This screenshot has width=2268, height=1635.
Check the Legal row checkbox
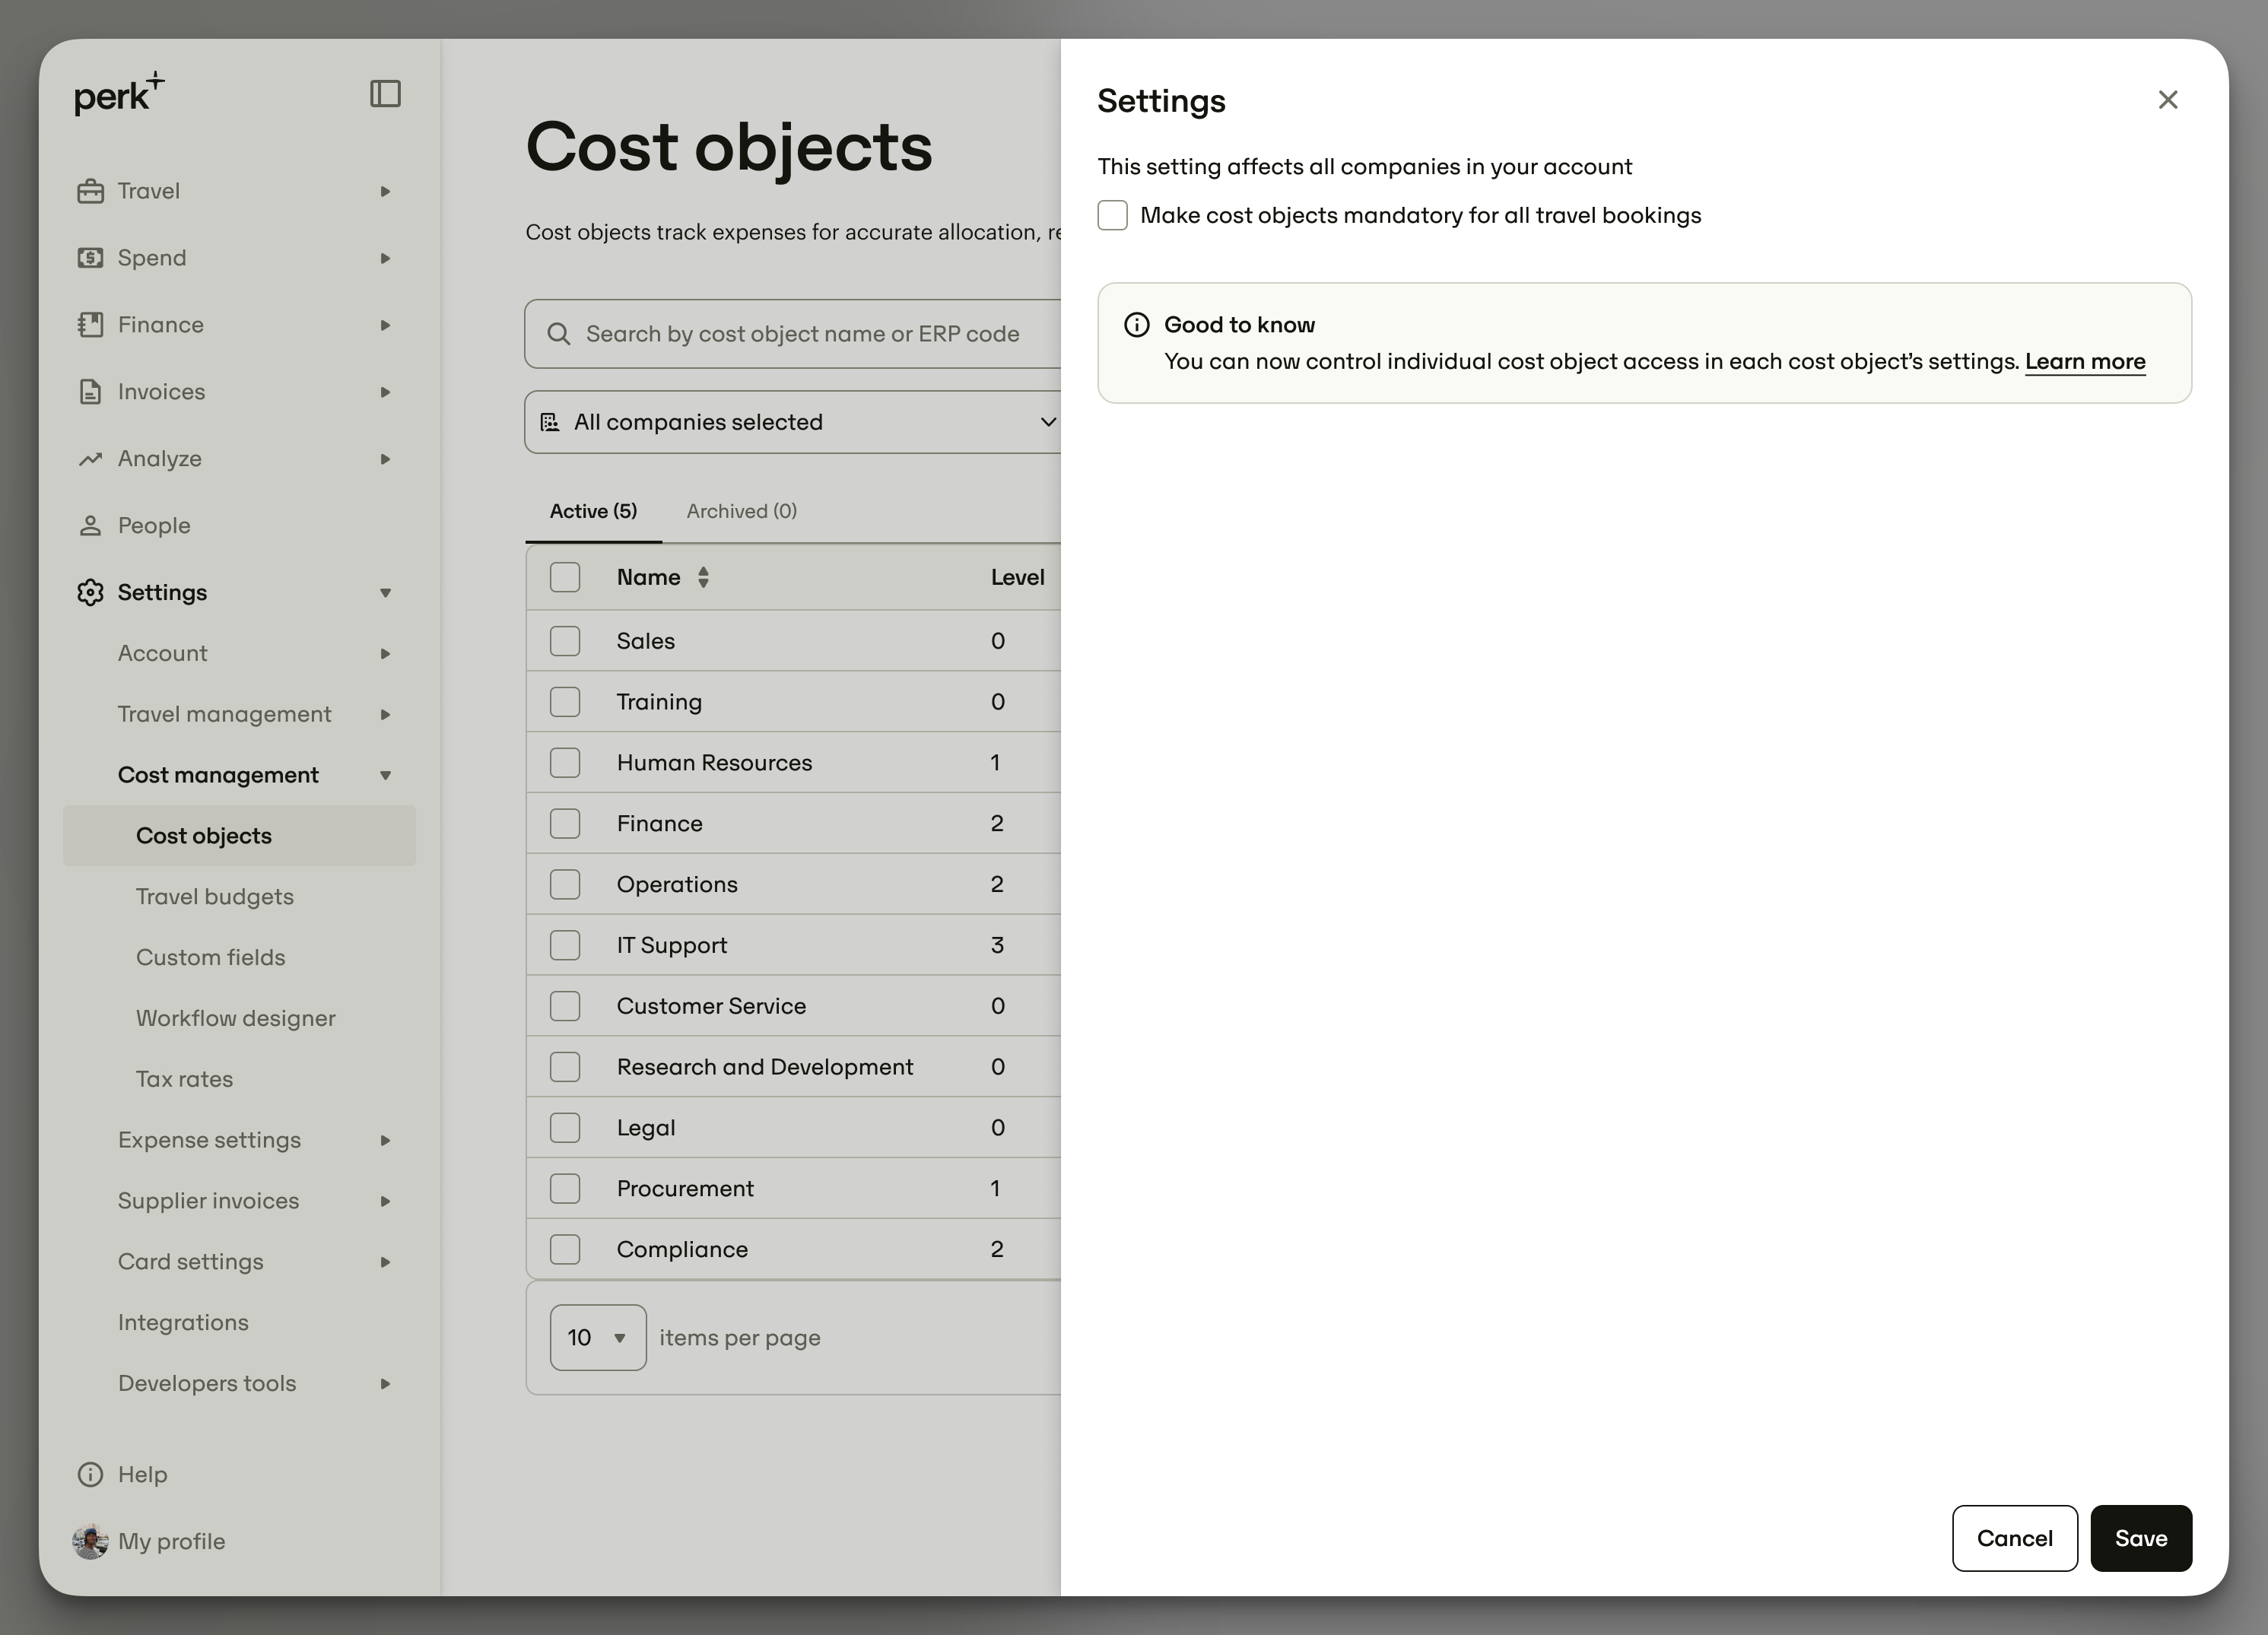pyautogui.click(x=565, y=1128)
